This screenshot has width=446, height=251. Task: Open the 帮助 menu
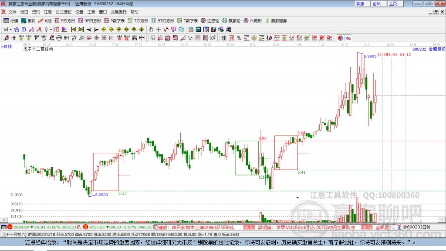click(x=134, y=12)
